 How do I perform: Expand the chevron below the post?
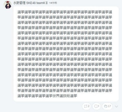tap(116, 106)
